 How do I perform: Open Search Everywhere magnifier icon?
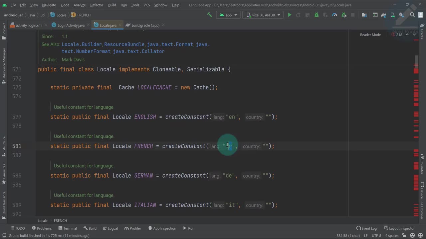[412, 15]
